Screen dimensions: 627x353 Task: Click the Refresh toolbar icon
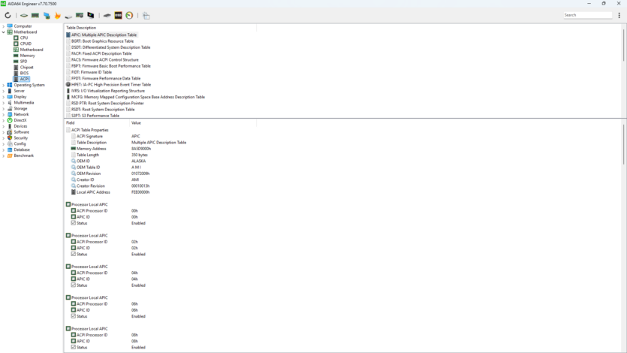8,15
